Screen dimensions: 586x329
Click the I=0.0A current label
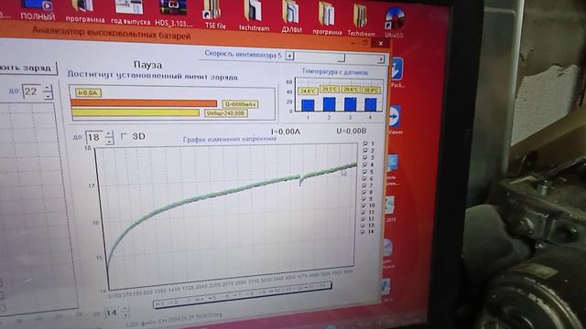pos(88,92)
